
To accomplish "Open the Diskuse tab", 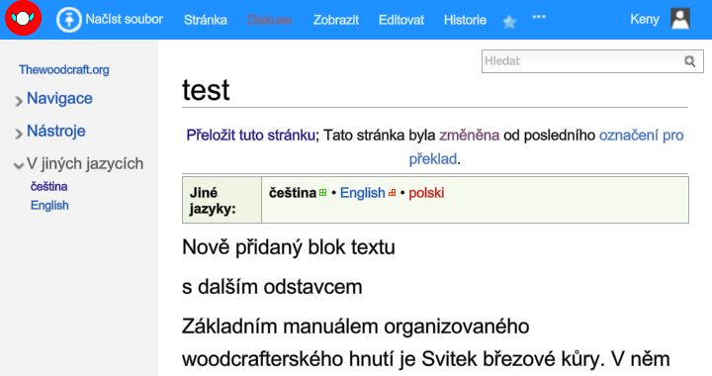I will 269,20.
